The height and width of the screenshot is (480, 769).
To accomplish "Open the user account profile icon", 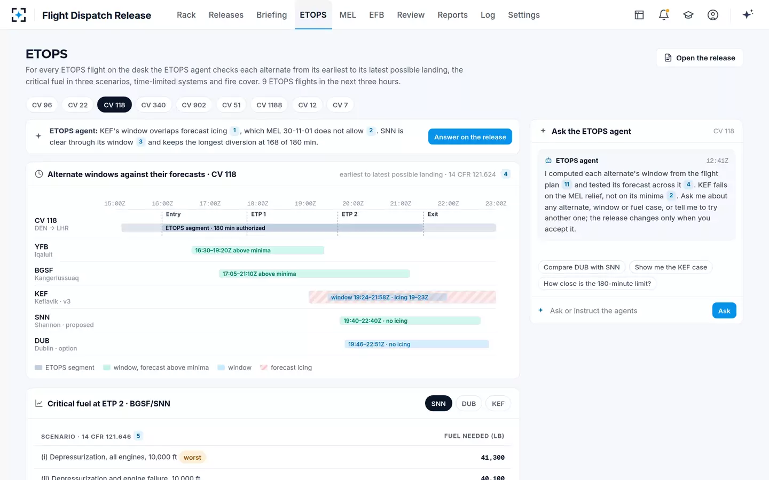I will tap(713, 15).
